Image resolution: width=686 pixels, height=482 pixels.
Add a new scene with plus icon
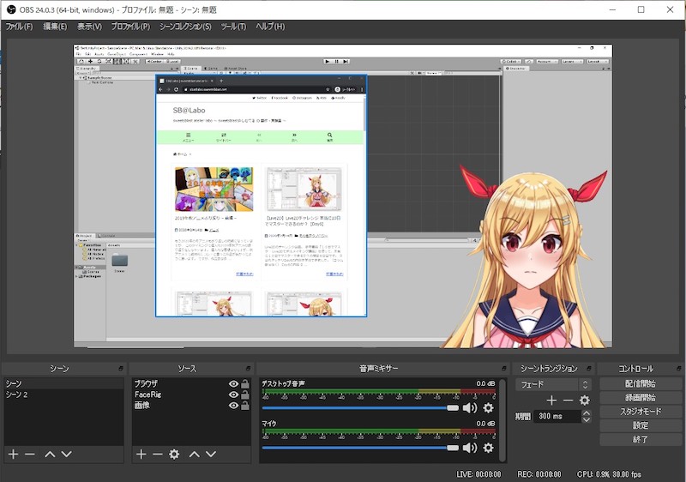pyautogui.click(x=13, y=454)
